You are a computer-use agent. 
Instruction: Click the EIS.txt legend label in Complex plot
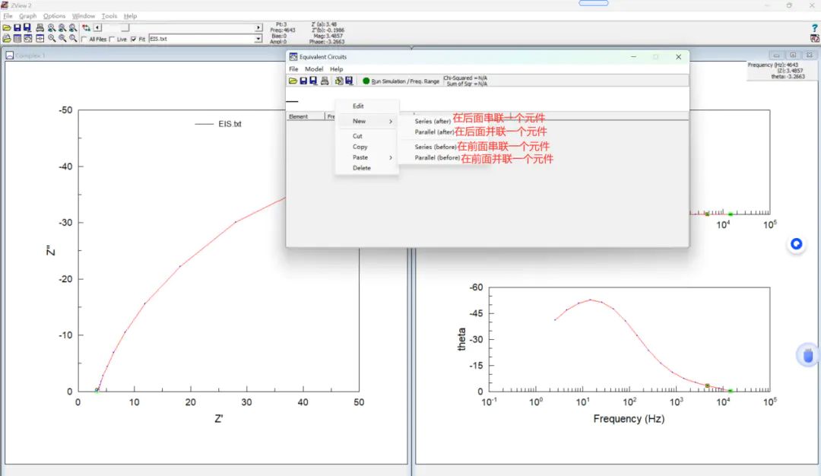[x=230, y=124]
